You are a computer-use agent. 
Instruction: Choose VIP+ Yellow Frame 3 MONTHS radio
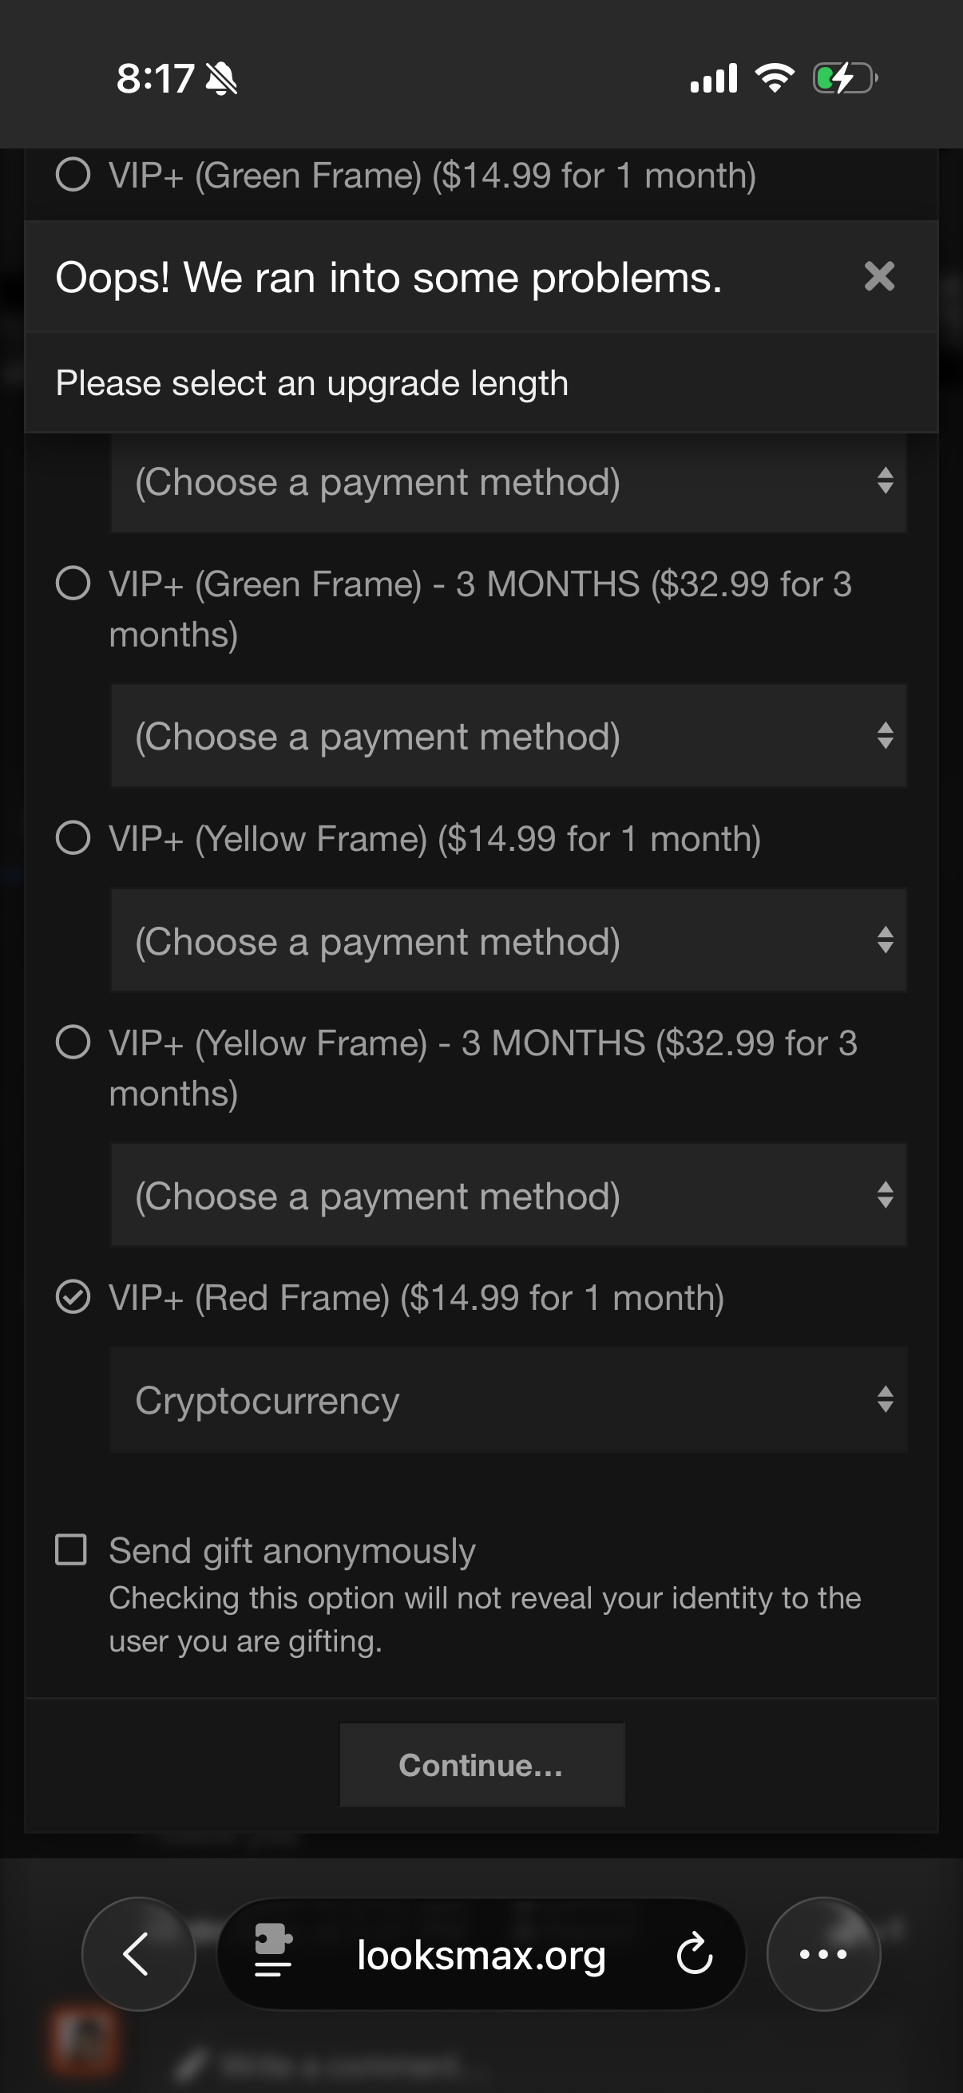coord(73,1043)
